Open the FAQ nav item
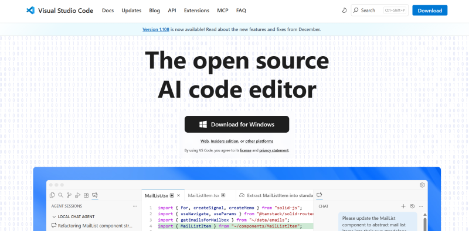 (241, 11)
